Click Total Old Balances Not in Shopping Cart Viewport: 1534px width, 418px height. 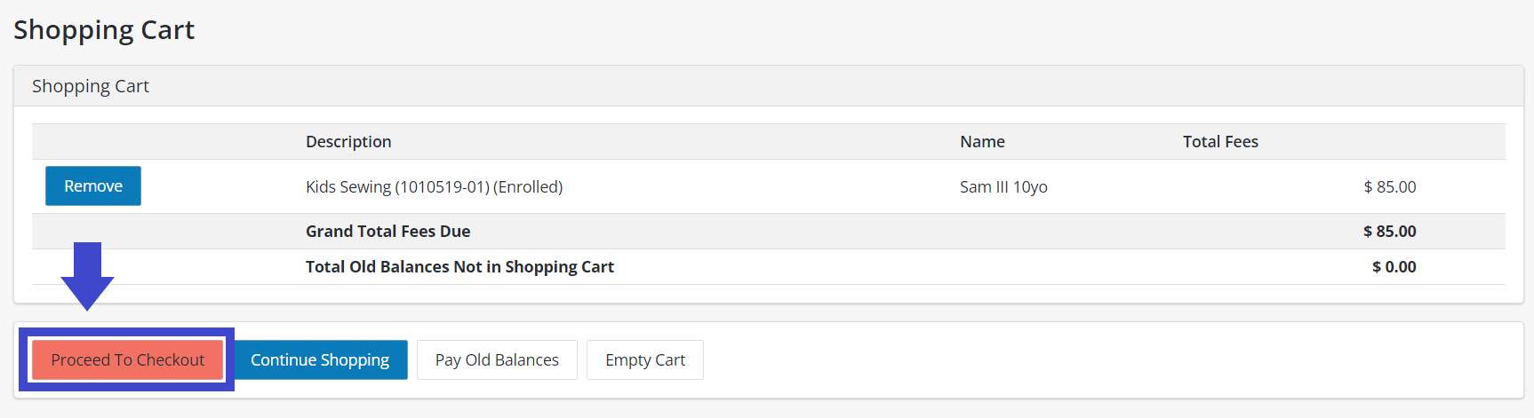(459, 267)
